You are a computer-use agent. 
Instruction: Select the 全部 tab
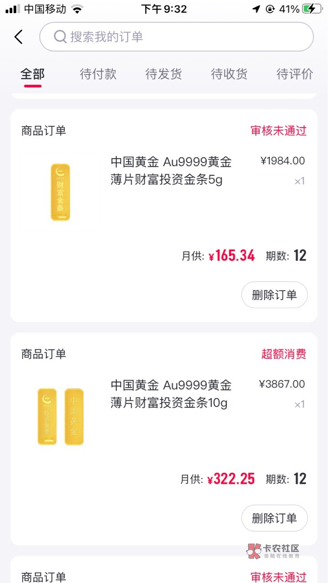click(x=32, y=74)
